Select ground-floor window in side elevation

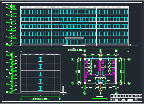point(41,89)
